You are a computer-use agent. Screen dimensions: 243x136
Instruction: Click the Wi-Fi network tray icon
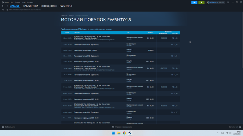click(227, 133)
